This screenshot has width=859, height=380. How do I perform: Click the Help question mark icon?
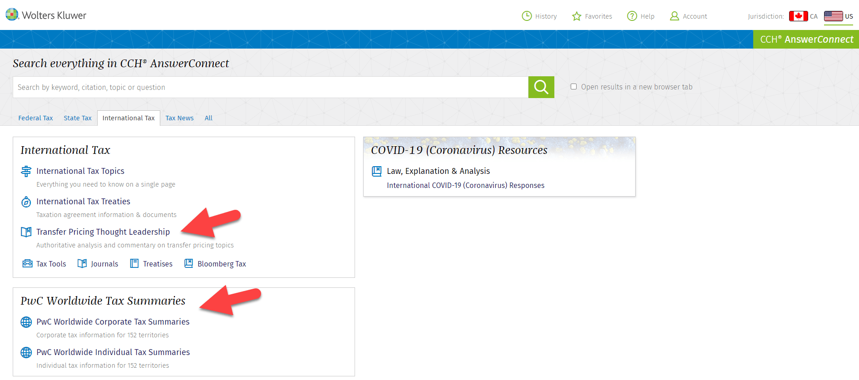pyautogui.click(x=632, y=16)
